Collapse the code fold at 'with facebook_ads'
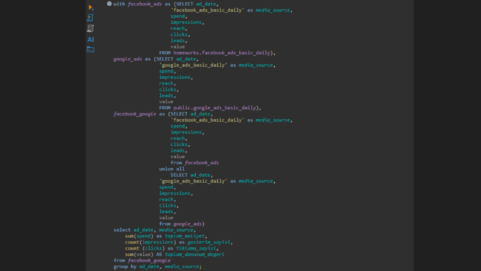The image size is (481, 271). (109, 3)
